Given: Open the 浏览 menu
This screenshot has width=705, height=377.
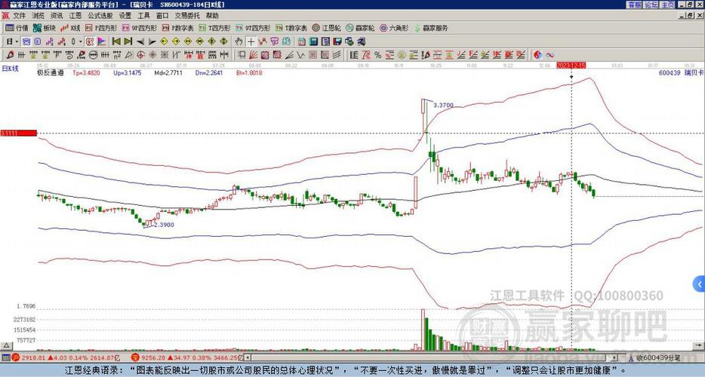Looking at the screenshot, I should point(38,15).
